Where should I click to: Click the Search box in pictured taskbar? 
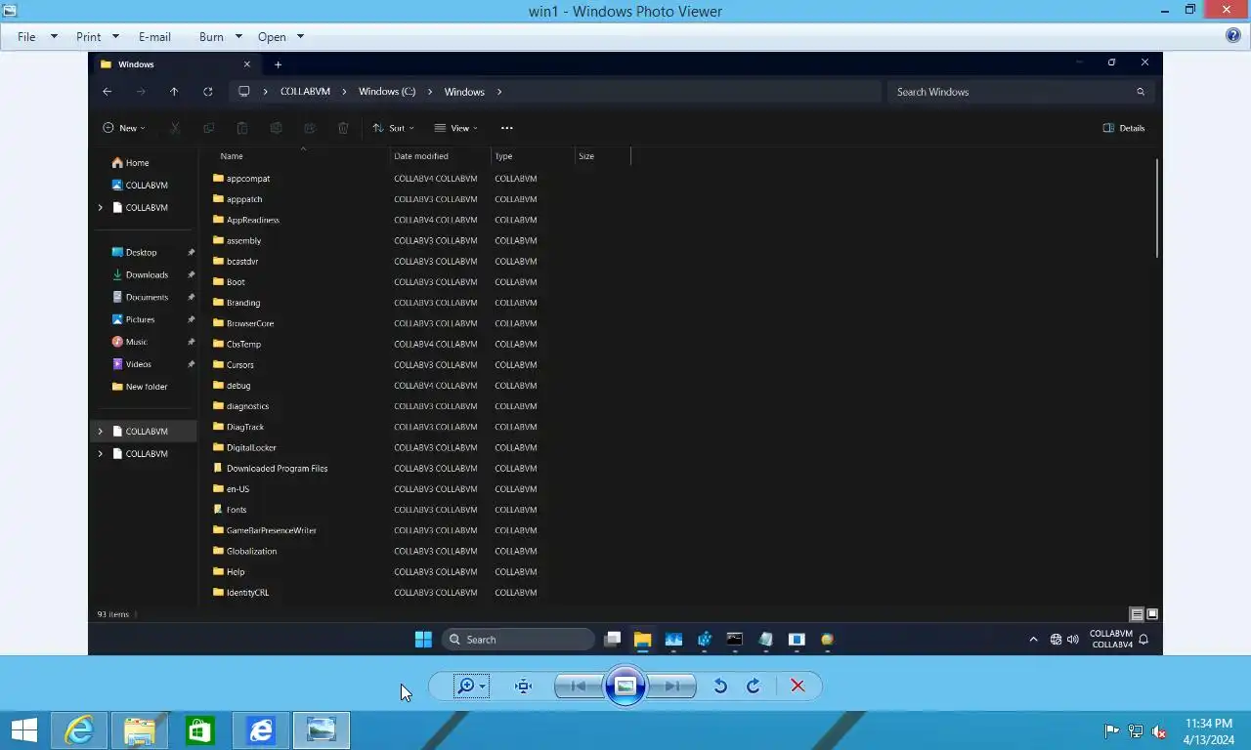[518, 640]
